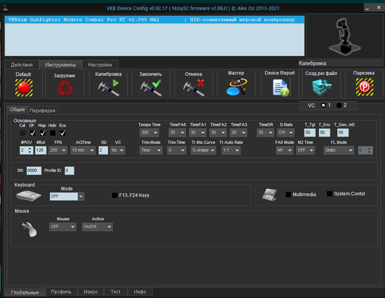Click the Default red button icon
385x298 pixels.
pos(24,88)
